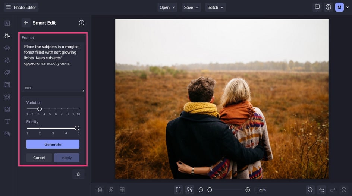352x196 pixels.
Task: Click the Variation label
Action: pyautogui.click(x=34, y=102)
